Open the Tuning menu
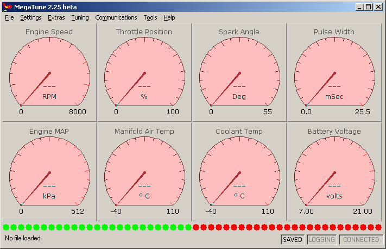This screenshot has width=386, height=249. [80, 17]
